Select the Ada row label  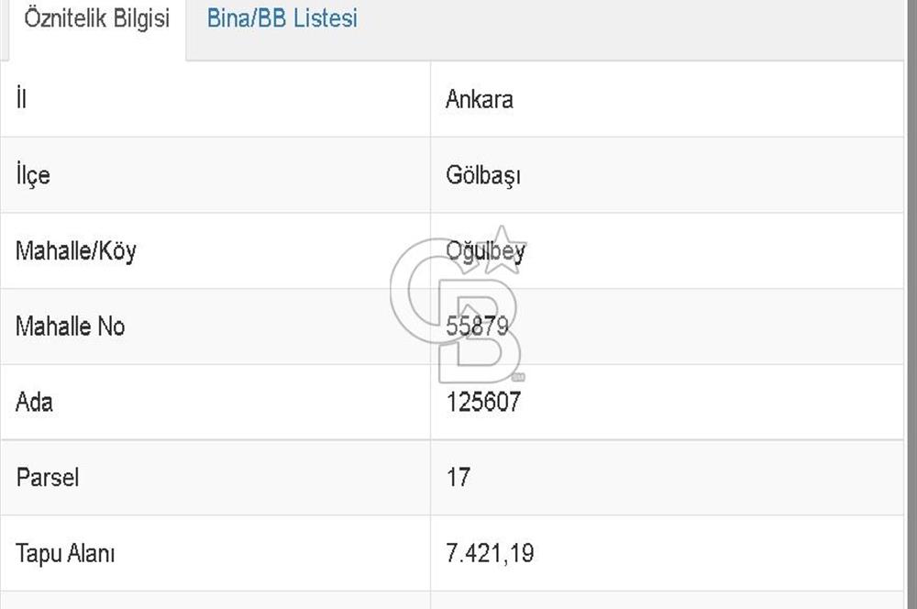point(34,402)
